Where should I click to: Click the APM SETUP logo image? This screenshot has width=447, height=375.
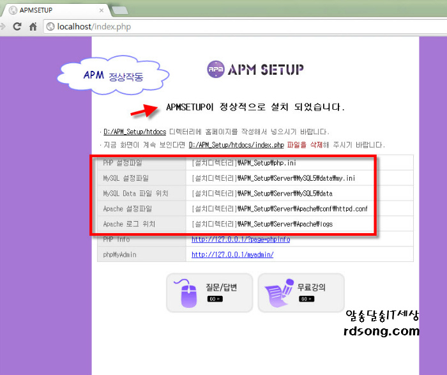255,69
